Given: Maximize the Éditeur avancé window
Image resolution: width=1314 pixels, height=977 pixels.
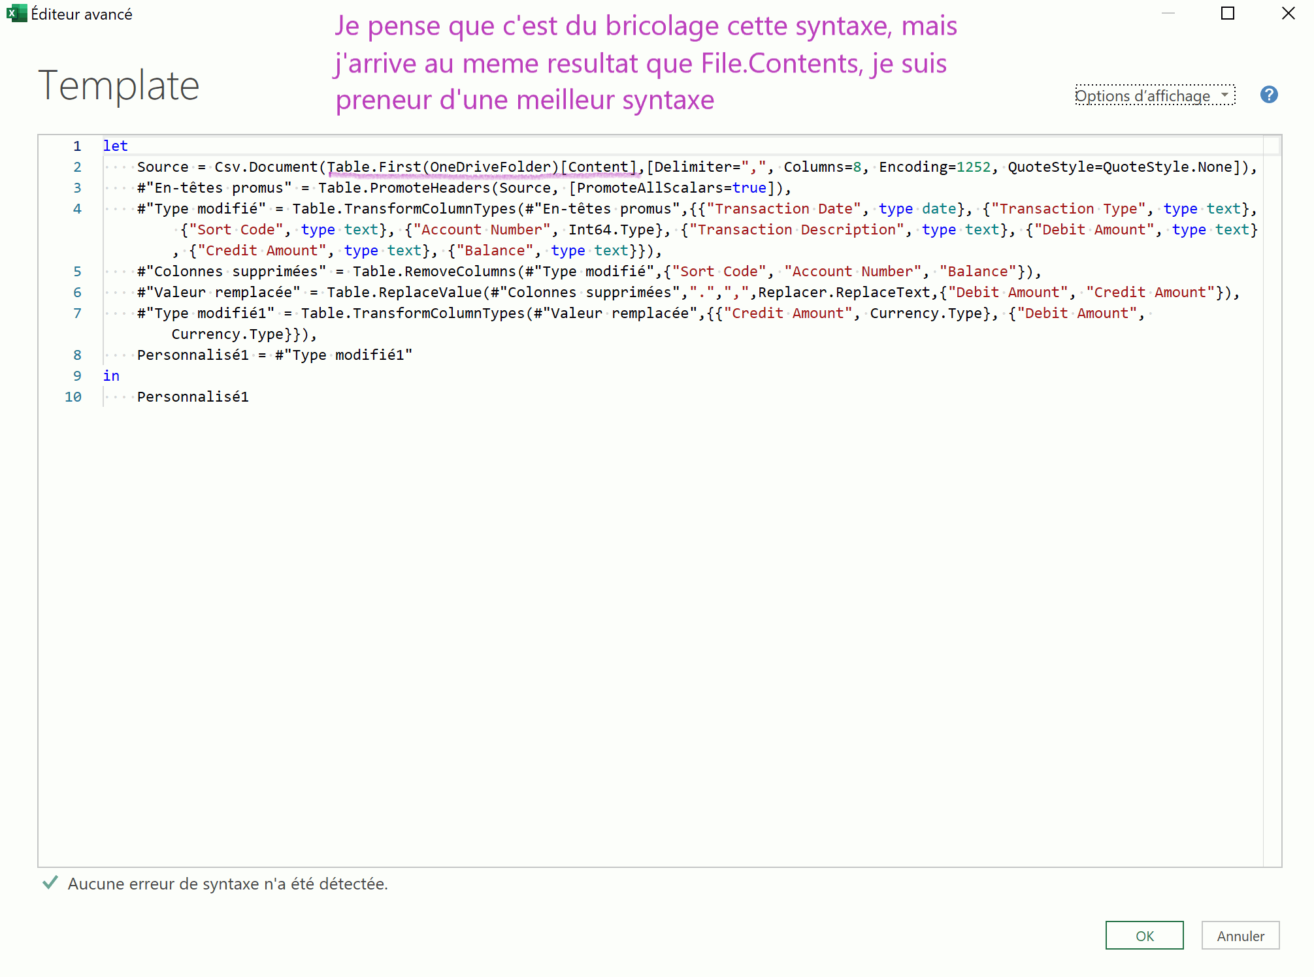Looking at the screenshot, I should 1227,13.
